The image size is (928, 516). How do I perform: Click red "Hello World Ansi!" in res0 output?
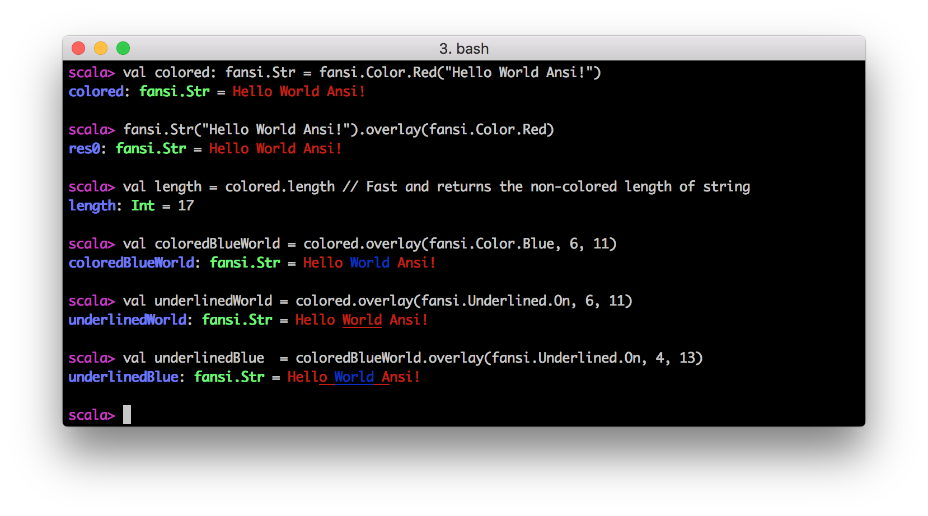coord(275,148)
